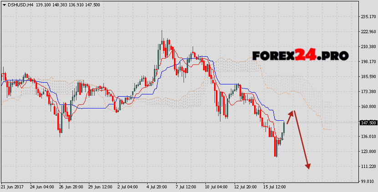Click the DSHUSD,H4 chart title text
Screen dimensions: 378x192
coord(20,4)
